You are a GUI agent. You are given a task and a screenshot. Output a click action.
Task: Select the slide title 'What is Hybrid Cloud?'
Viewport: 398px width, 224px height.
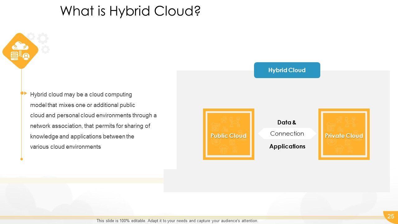click(x=130, y=11)
